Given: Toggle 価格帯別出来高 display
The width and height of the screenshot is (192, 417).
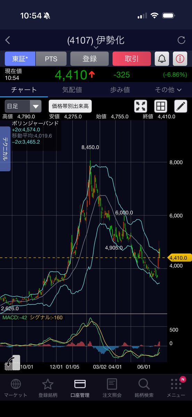Looking at the screenshot, I should tap(70, 106).
